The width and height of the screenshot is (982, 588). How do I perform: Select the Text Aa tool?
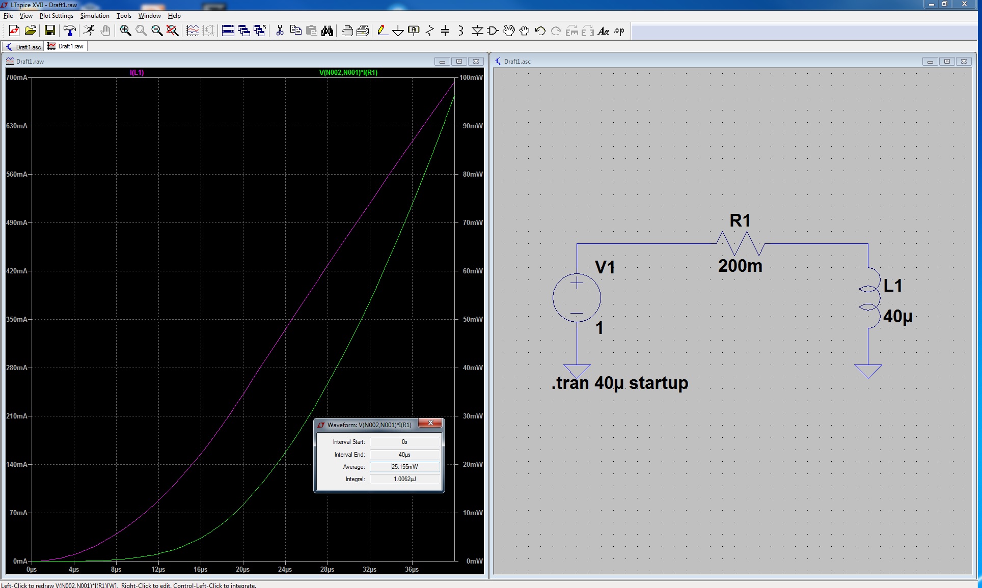604,31
